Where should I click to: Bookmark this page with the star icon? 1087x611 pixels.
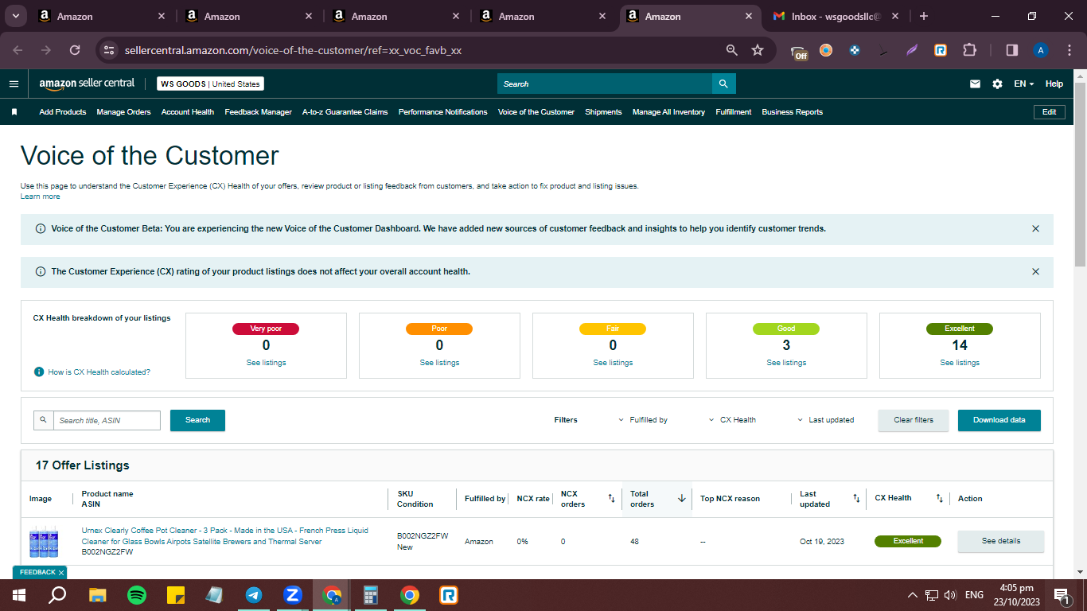[x=758, y=50]
